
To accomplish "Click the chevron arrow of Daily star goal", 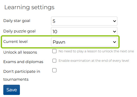I will click(115, 21).
